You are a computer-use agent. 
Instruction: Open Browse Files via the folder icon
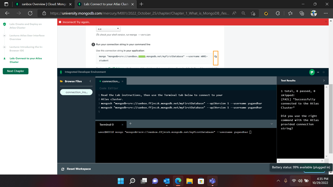tap(61, 81)
